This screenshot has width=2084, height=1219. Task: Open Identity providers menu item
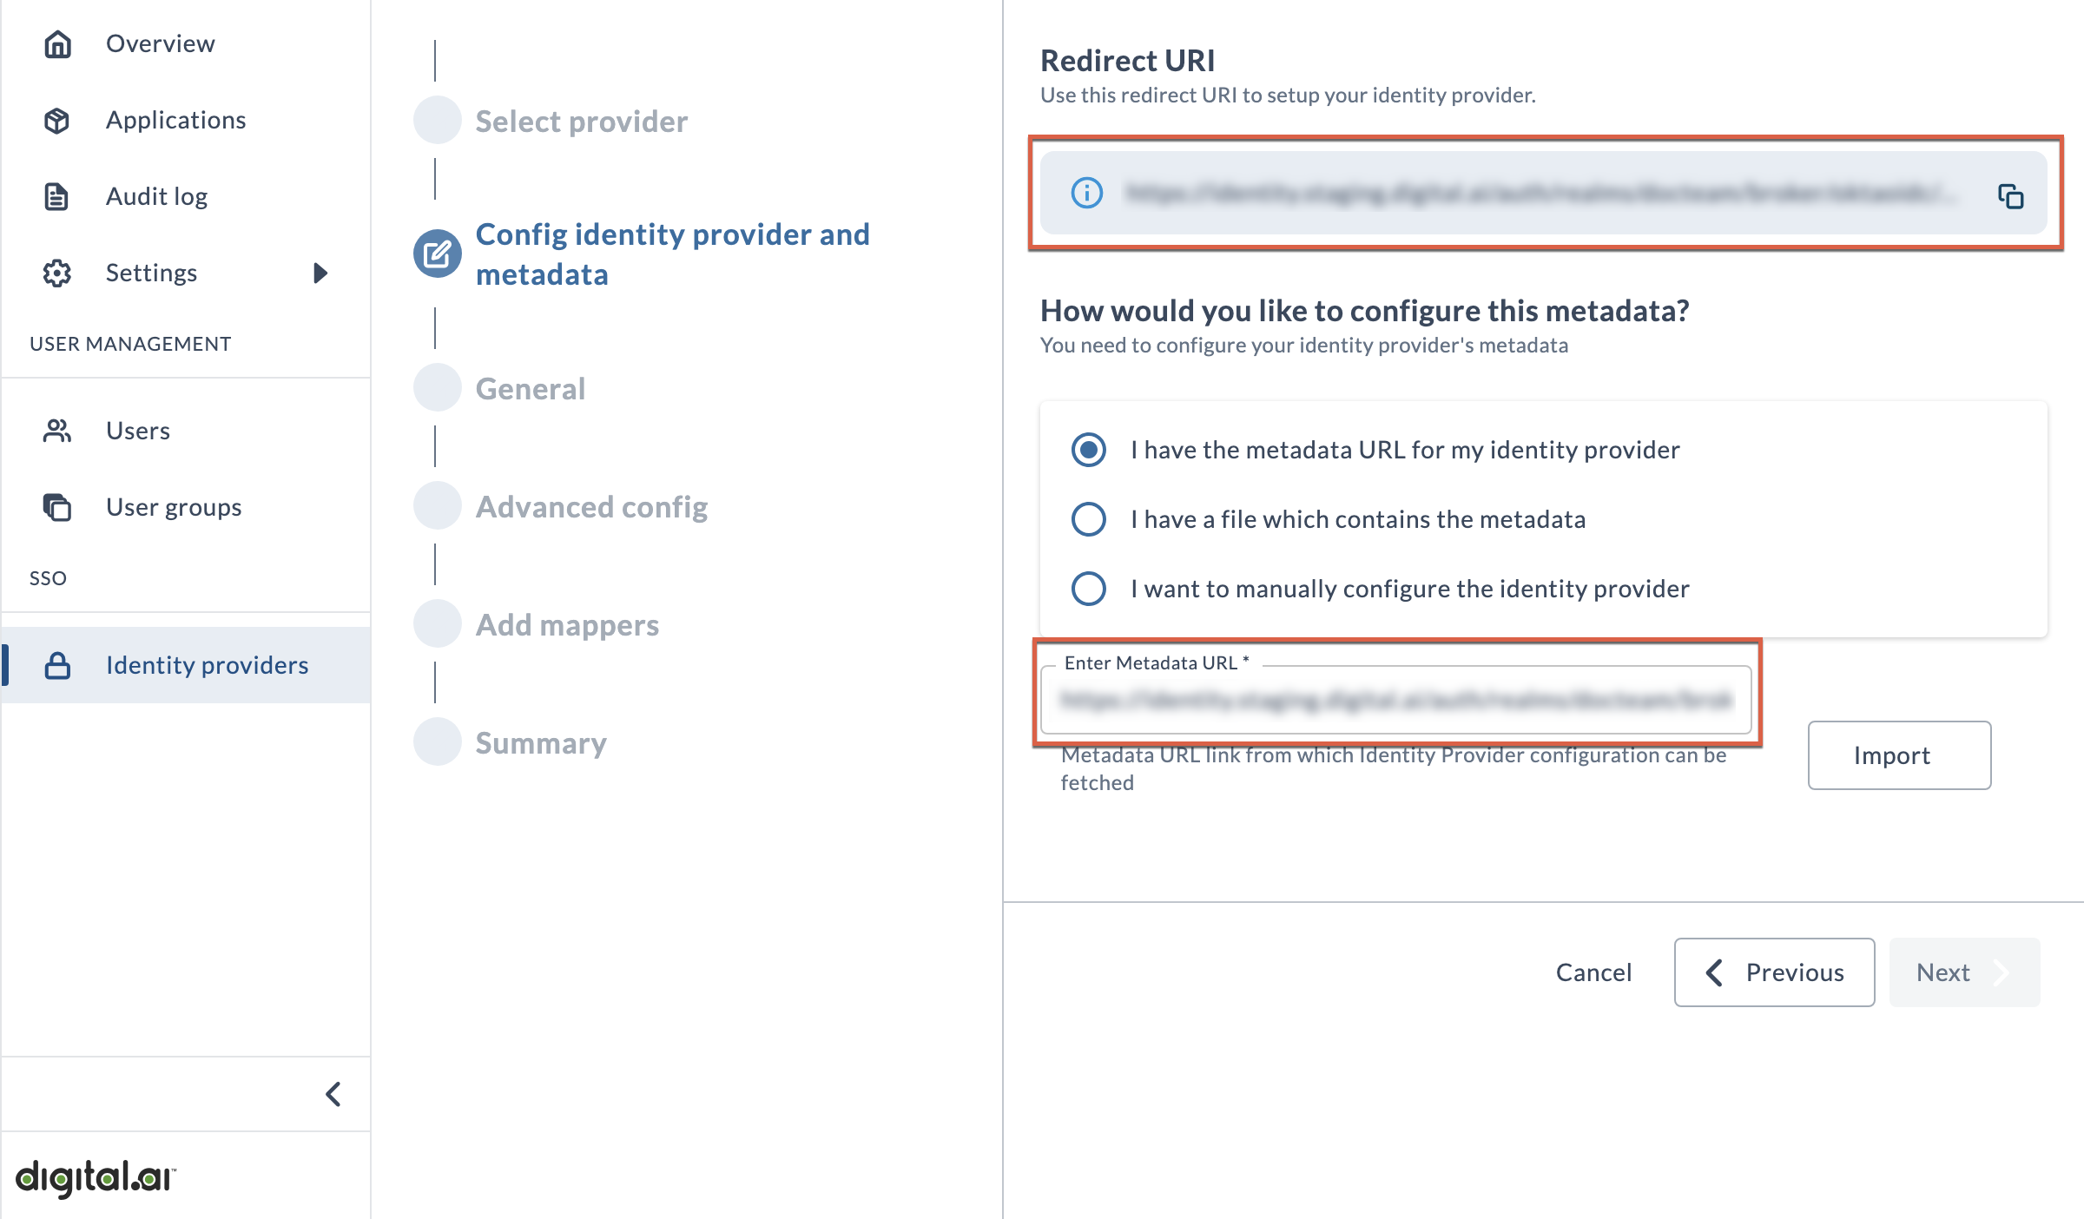(x=186, y=665)
